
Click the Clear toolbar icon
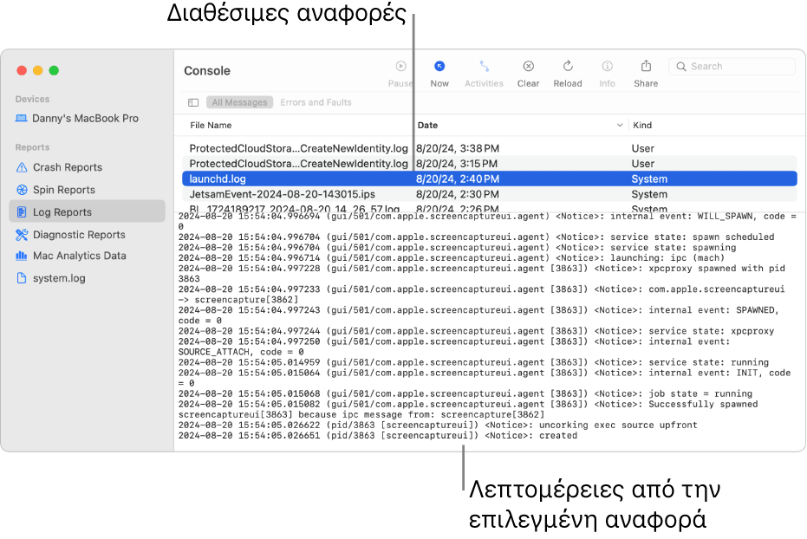tap(529, 66)
